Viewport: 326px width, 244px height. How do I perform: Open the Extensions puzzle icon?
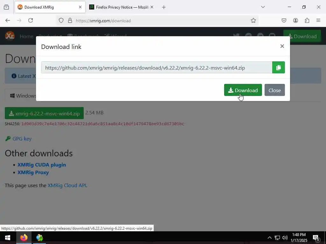tap(307, 20)
